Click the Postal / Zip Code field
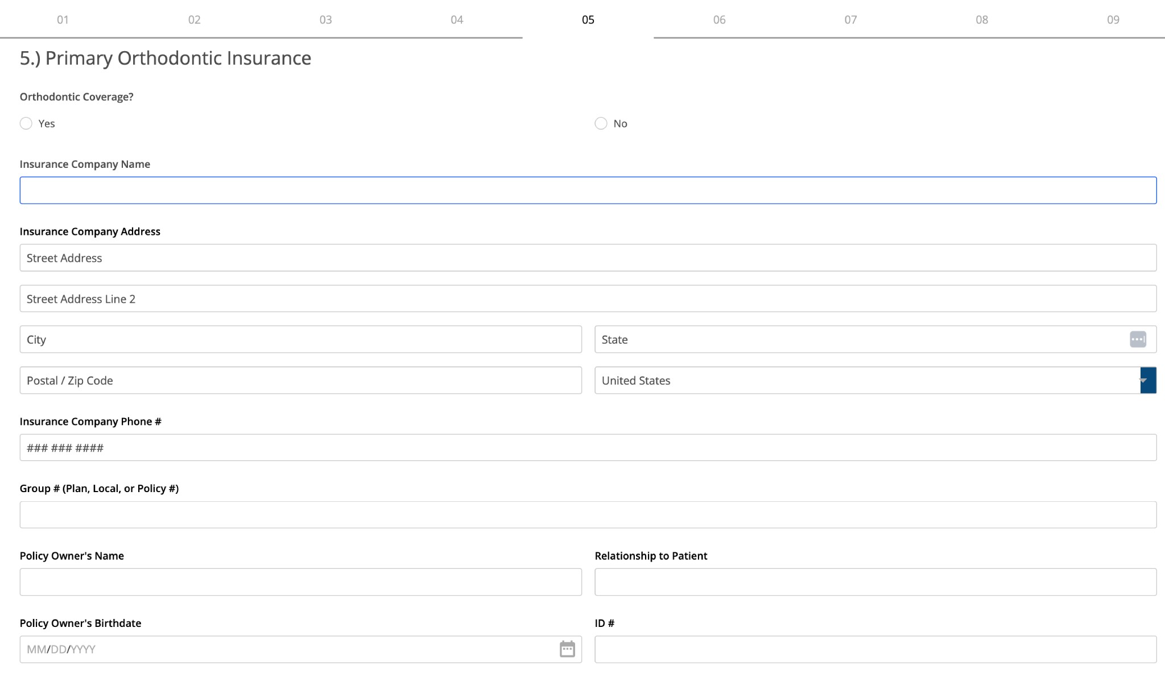This screenshot has width=1165, height=673. pos(301,381)
